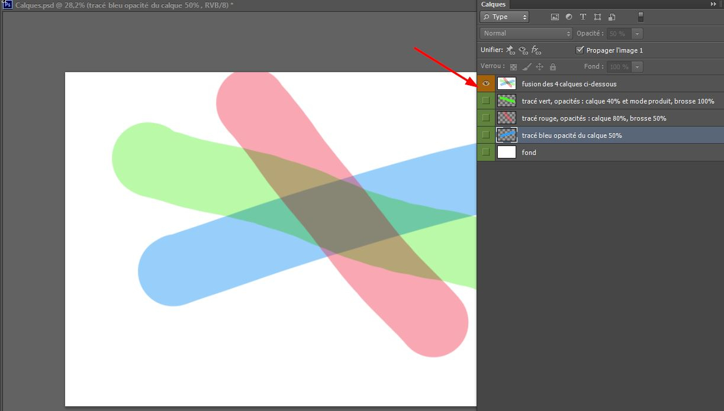
Task: Click the Calques panel tab
Action: click(x=493, y=4)
